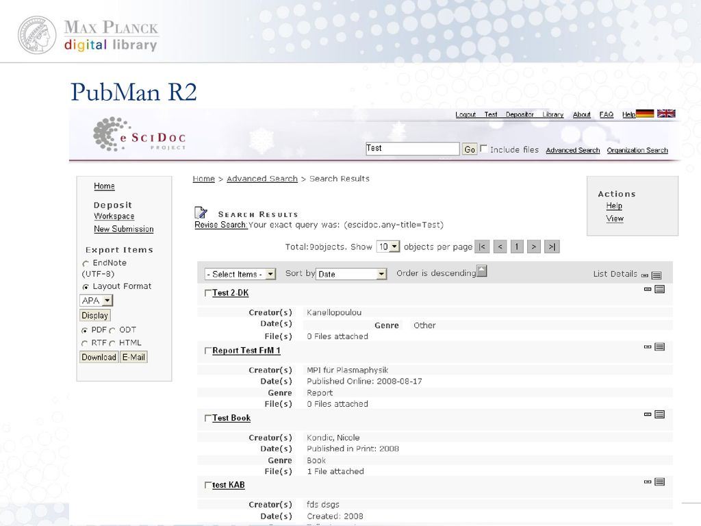Open the APA citation style dropdown
Image resolution: width=701 pixels, height=526 pixels.
[x=96, y=301]
